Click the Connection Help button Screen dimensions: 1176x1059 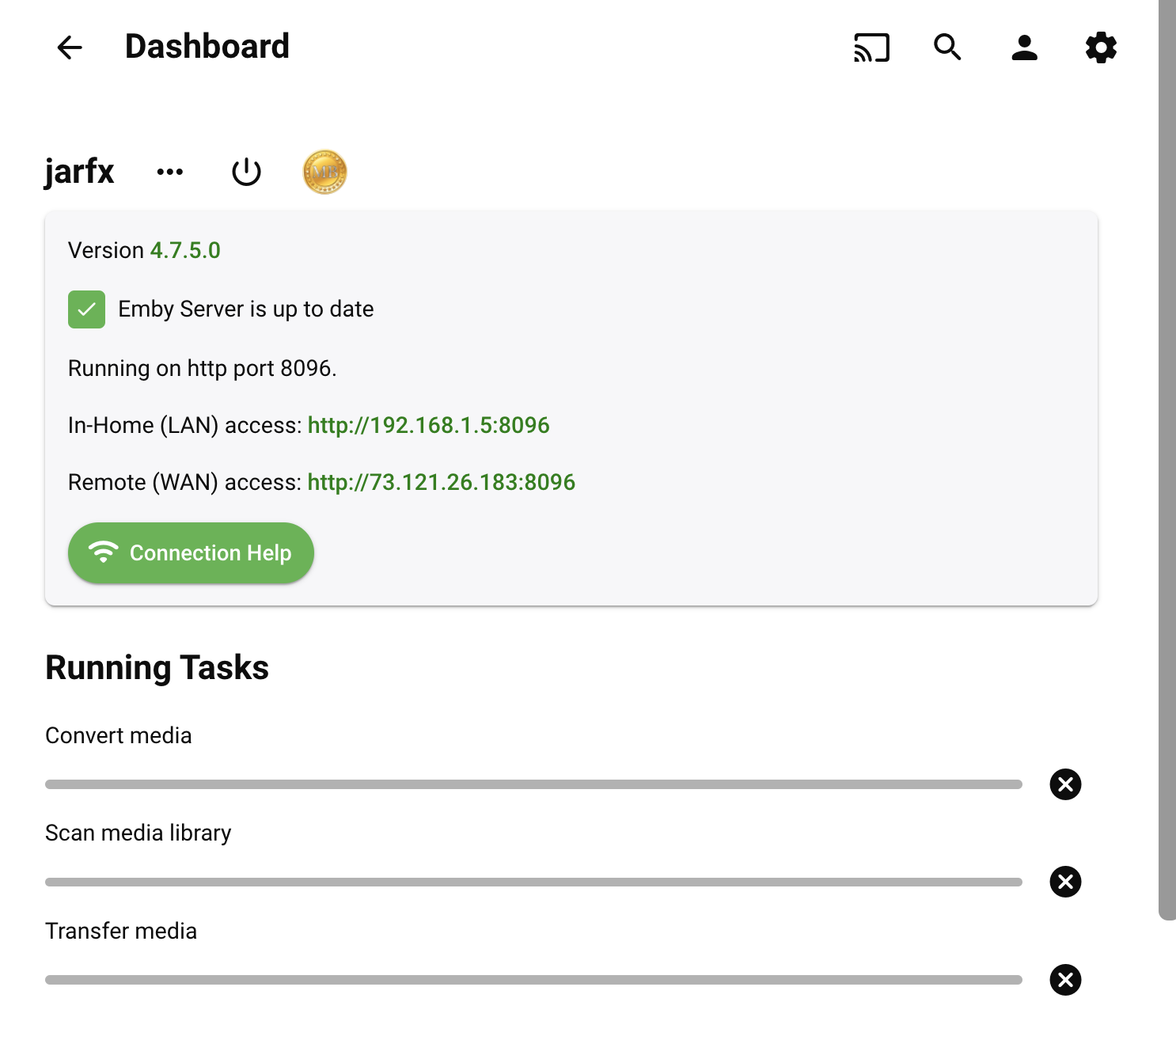[x=191, y=553]
